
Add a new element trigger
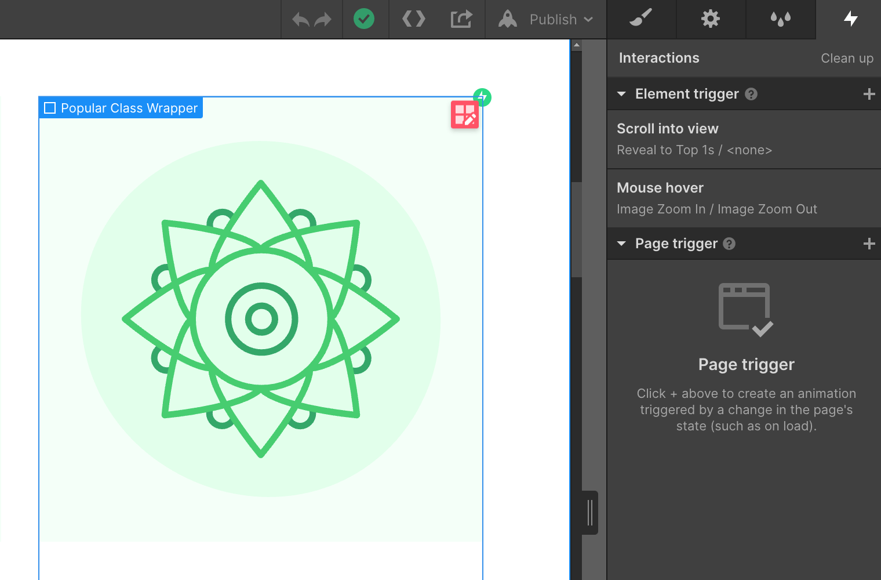coord(869,94)
